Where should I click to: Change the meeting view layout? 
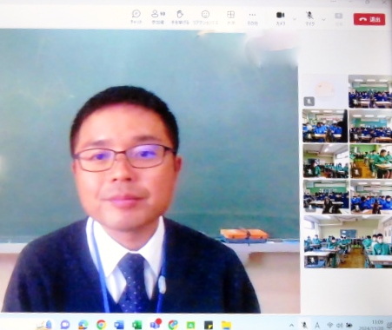230,16
